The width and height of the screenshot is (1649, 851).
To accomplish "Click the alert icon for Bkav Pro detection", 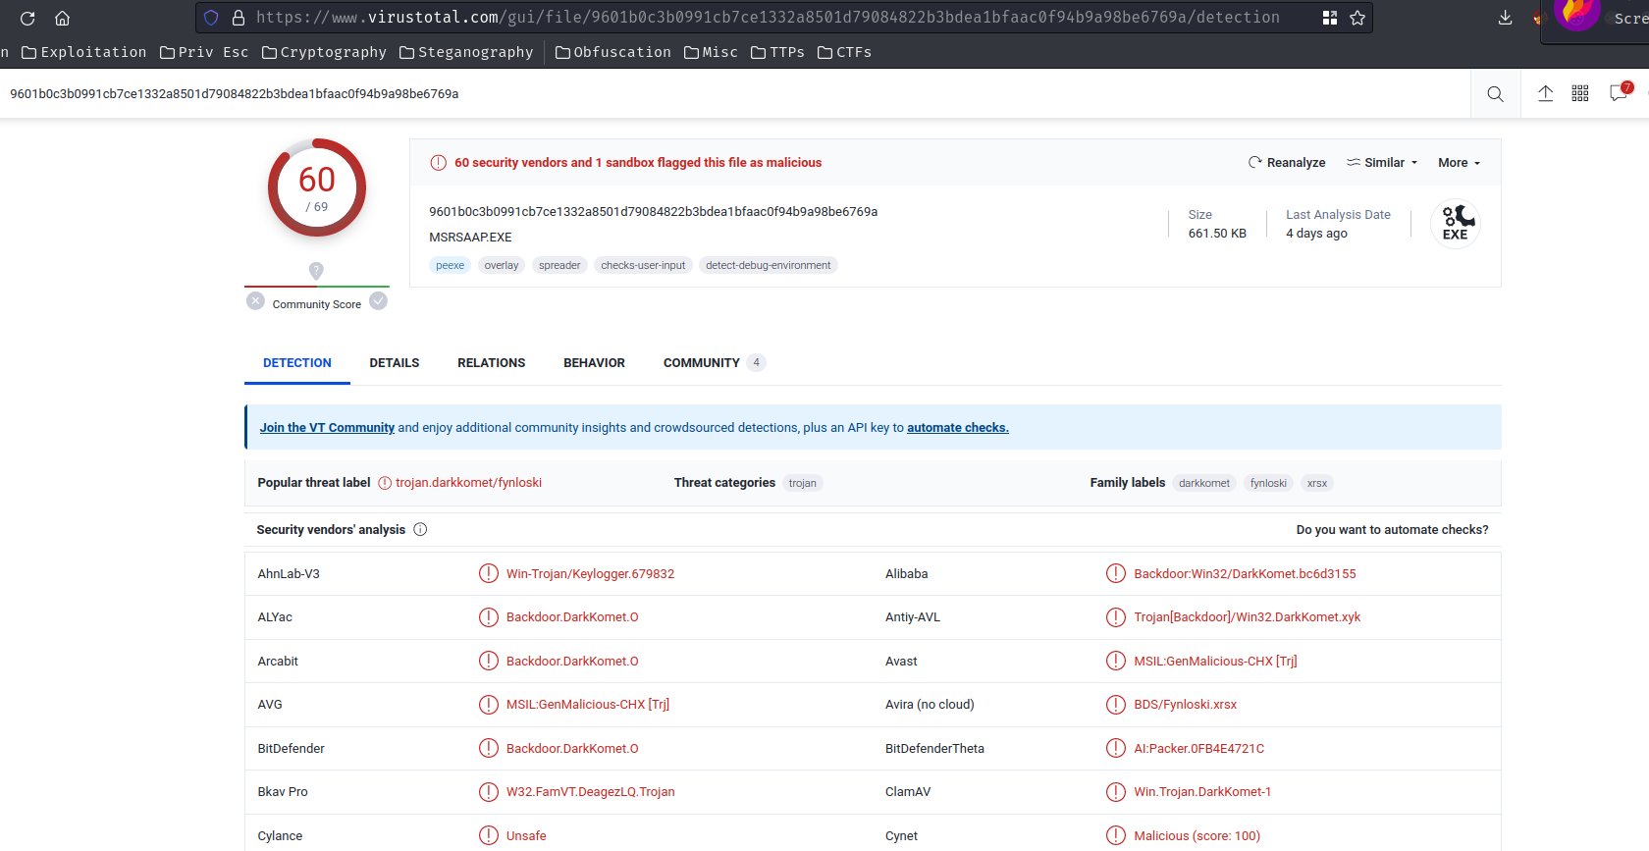I will click(x=489, y=792).
